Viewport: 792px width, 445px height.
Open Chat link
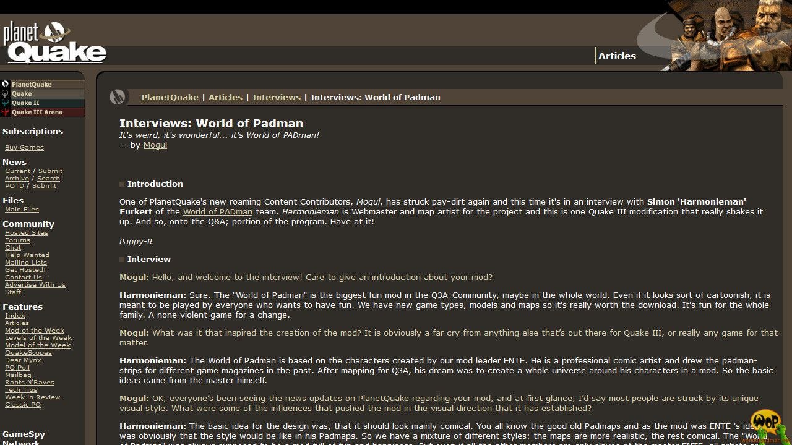[13, 247]
